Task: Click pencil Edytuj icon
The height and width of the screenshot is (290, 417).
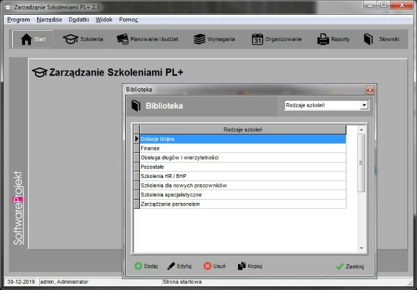Action: (x=171, y=266)
